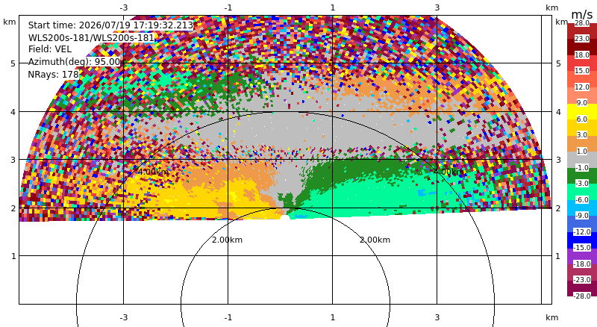Screen dimensions: 597x327
Task: Click the left 4.00km range ring label
Action: pos(153,172)
